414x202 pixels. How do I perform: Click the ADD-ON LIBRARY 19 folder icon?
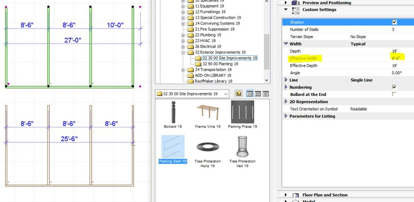pos(191,75)
